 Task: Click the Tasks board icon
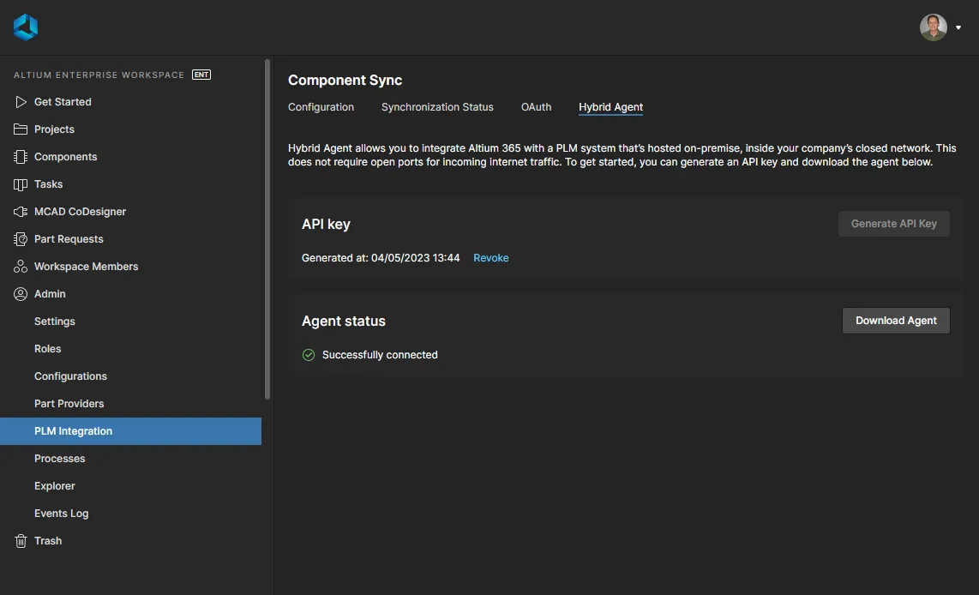click(21, 184)
